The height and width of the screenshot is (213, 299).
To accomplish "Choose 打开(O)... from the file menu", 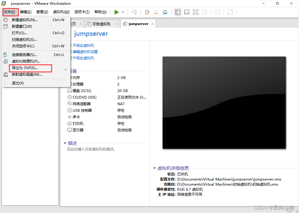I will point(36,33).
